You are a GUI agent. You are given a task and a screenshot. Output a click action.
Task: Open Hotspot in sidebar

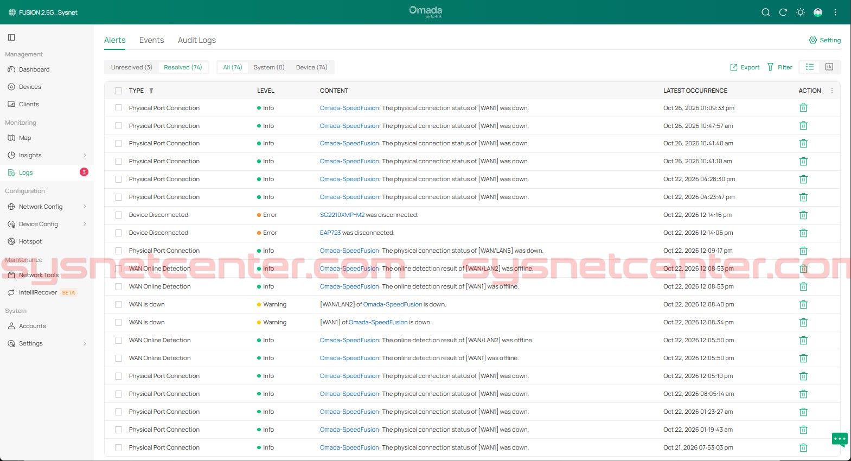click(x=30, y=241)
